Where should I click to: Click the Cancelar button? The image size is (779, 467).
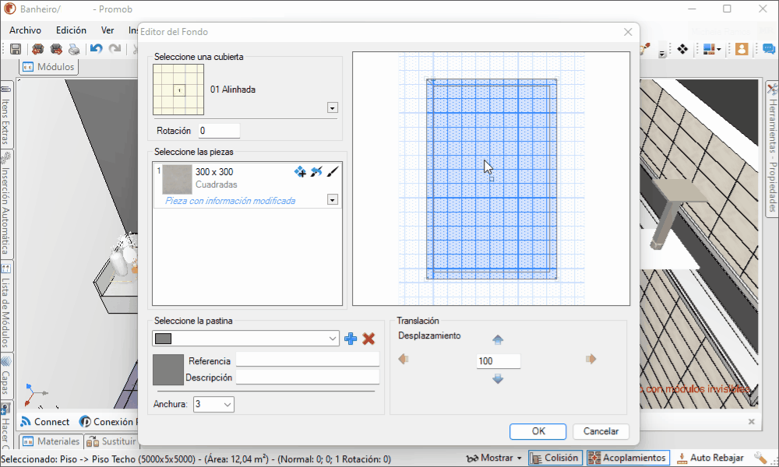(601, 431)
